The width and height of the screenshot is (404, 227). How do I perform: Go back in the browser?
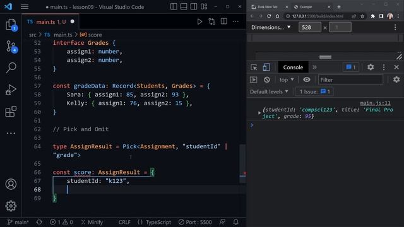[252, 16]
